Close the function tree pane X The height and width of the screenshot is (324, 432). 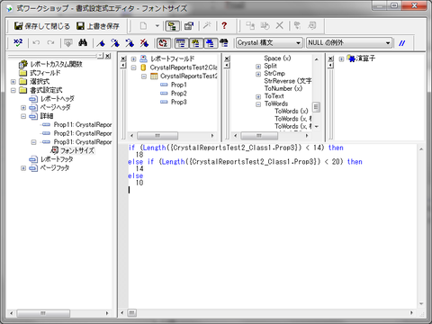(227, 58)
